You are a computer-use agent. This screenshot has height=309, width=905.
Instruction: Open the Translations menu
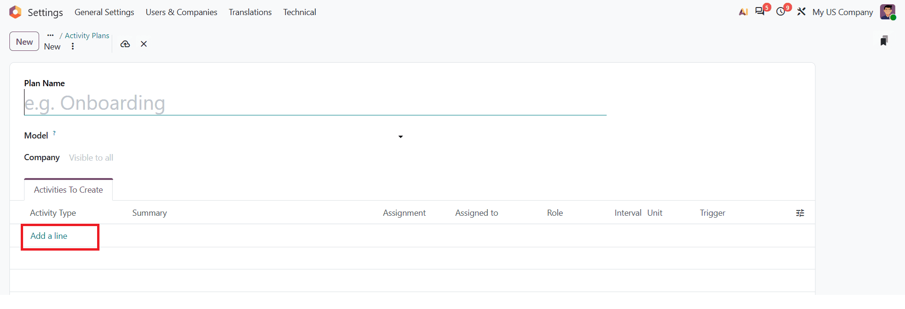coord(250,12)
